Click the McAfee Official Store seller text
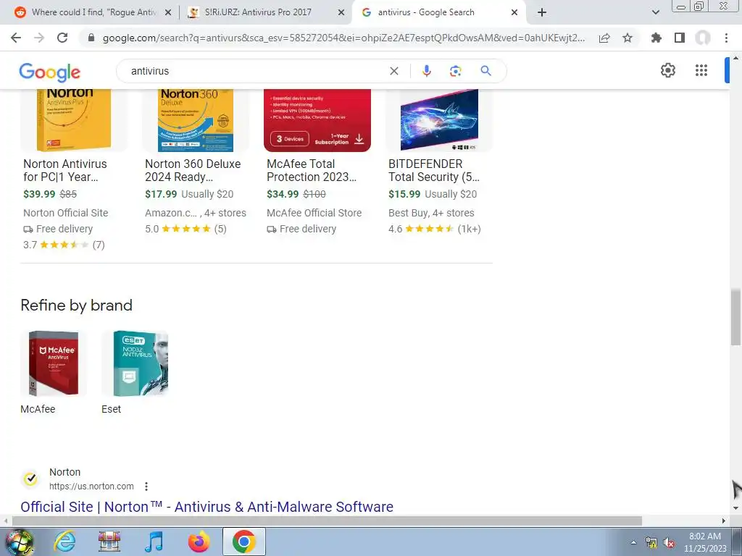Screen dimensions: 742x556 click(314, 213)
